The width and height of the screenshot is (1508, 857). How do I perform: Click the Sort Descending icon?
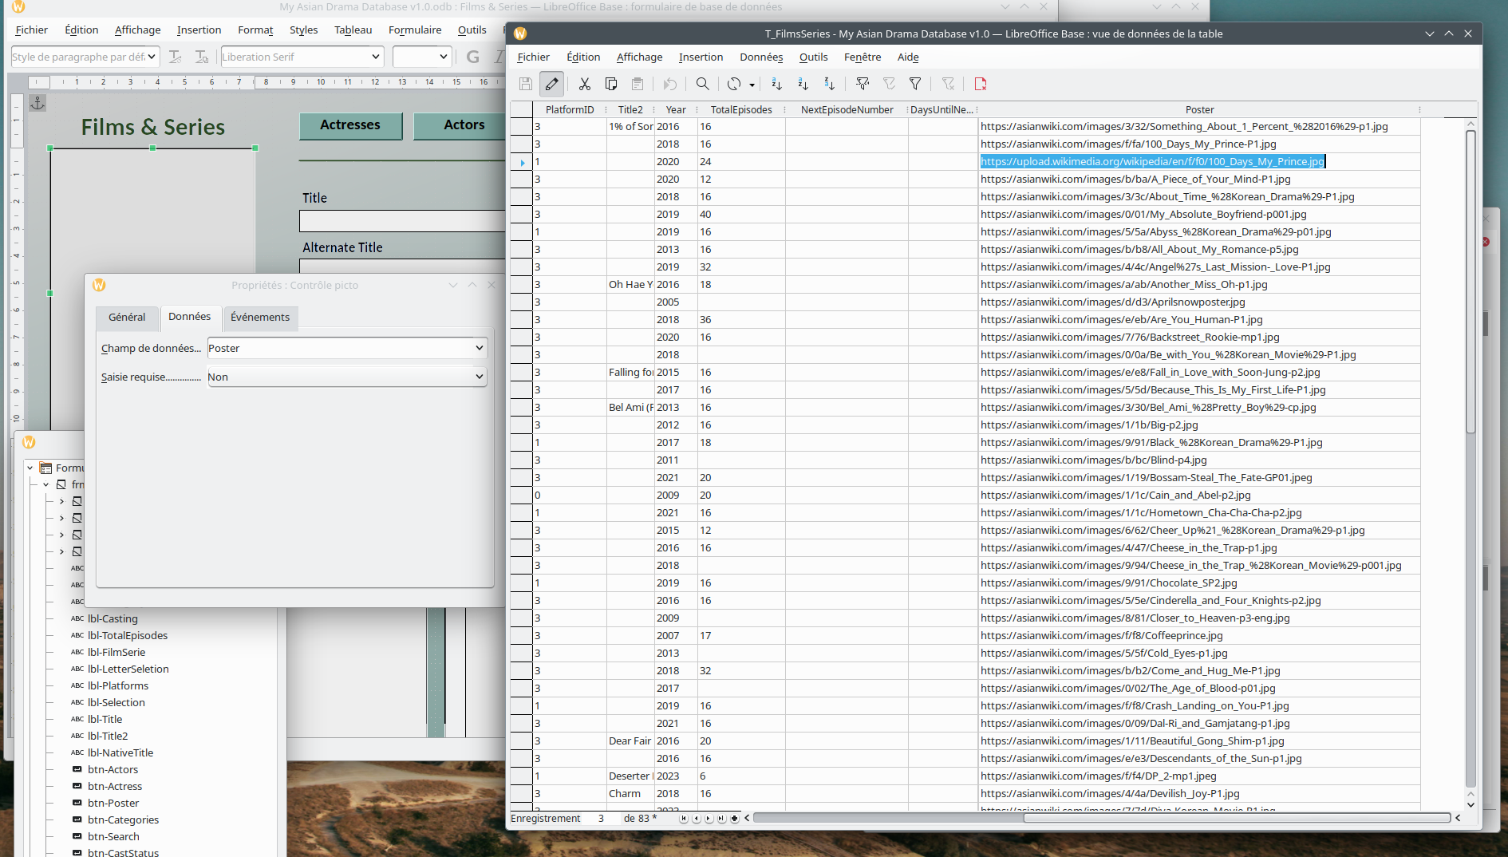pyautogui.click(x=829, y=84)
